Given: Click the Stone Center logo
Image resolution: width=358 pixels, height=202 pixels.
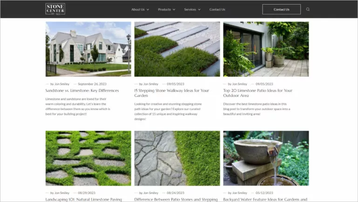Looking at the screenshot, I should (55, 9).
